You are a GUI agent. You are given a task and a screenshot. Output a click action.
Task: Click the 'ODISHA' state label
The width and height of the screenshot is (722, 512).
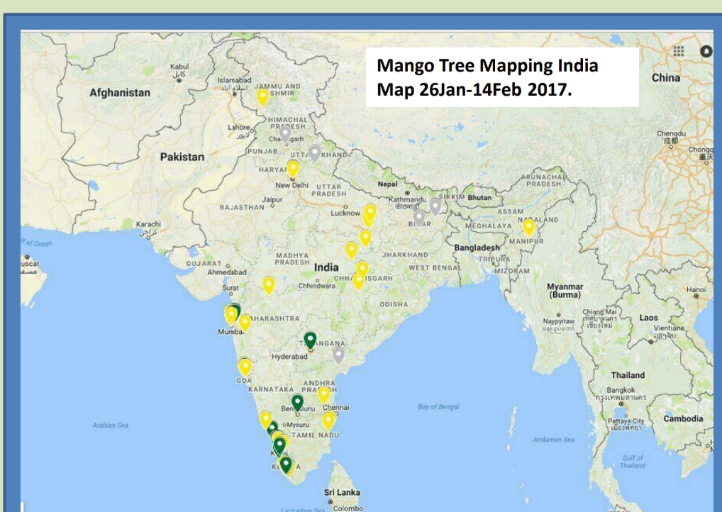click(x=394, y=304)
